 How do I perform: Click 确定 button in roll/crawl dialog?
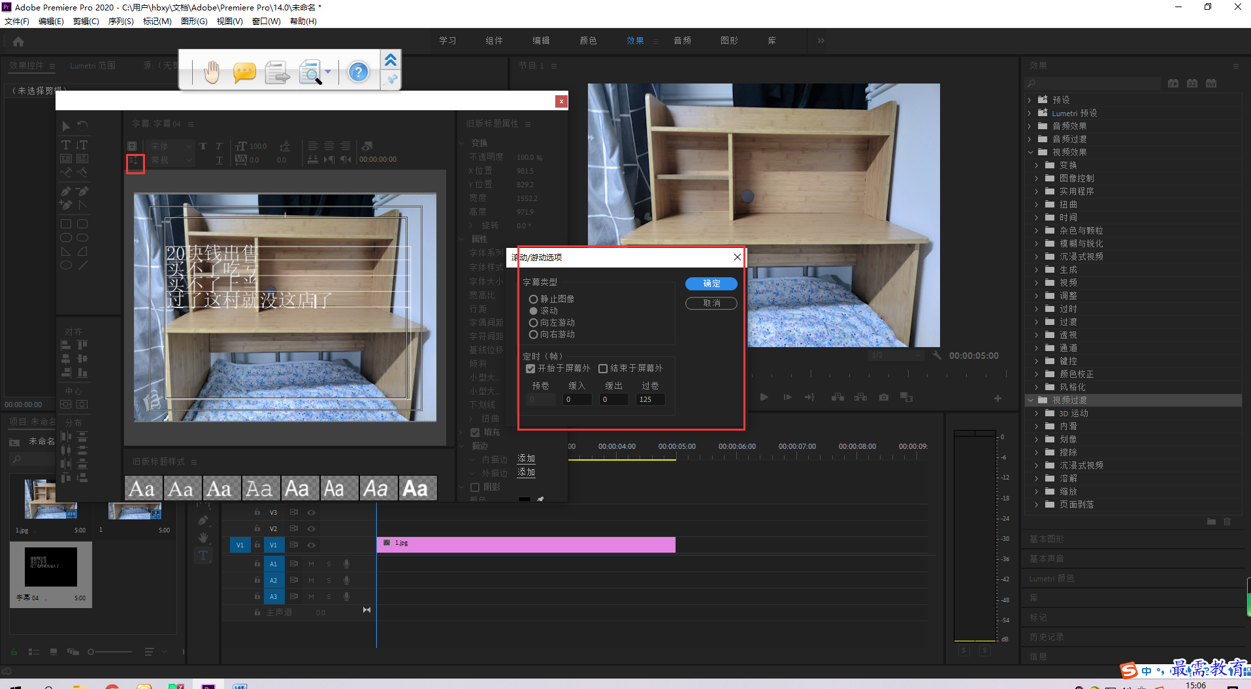(x=711, y=284)
